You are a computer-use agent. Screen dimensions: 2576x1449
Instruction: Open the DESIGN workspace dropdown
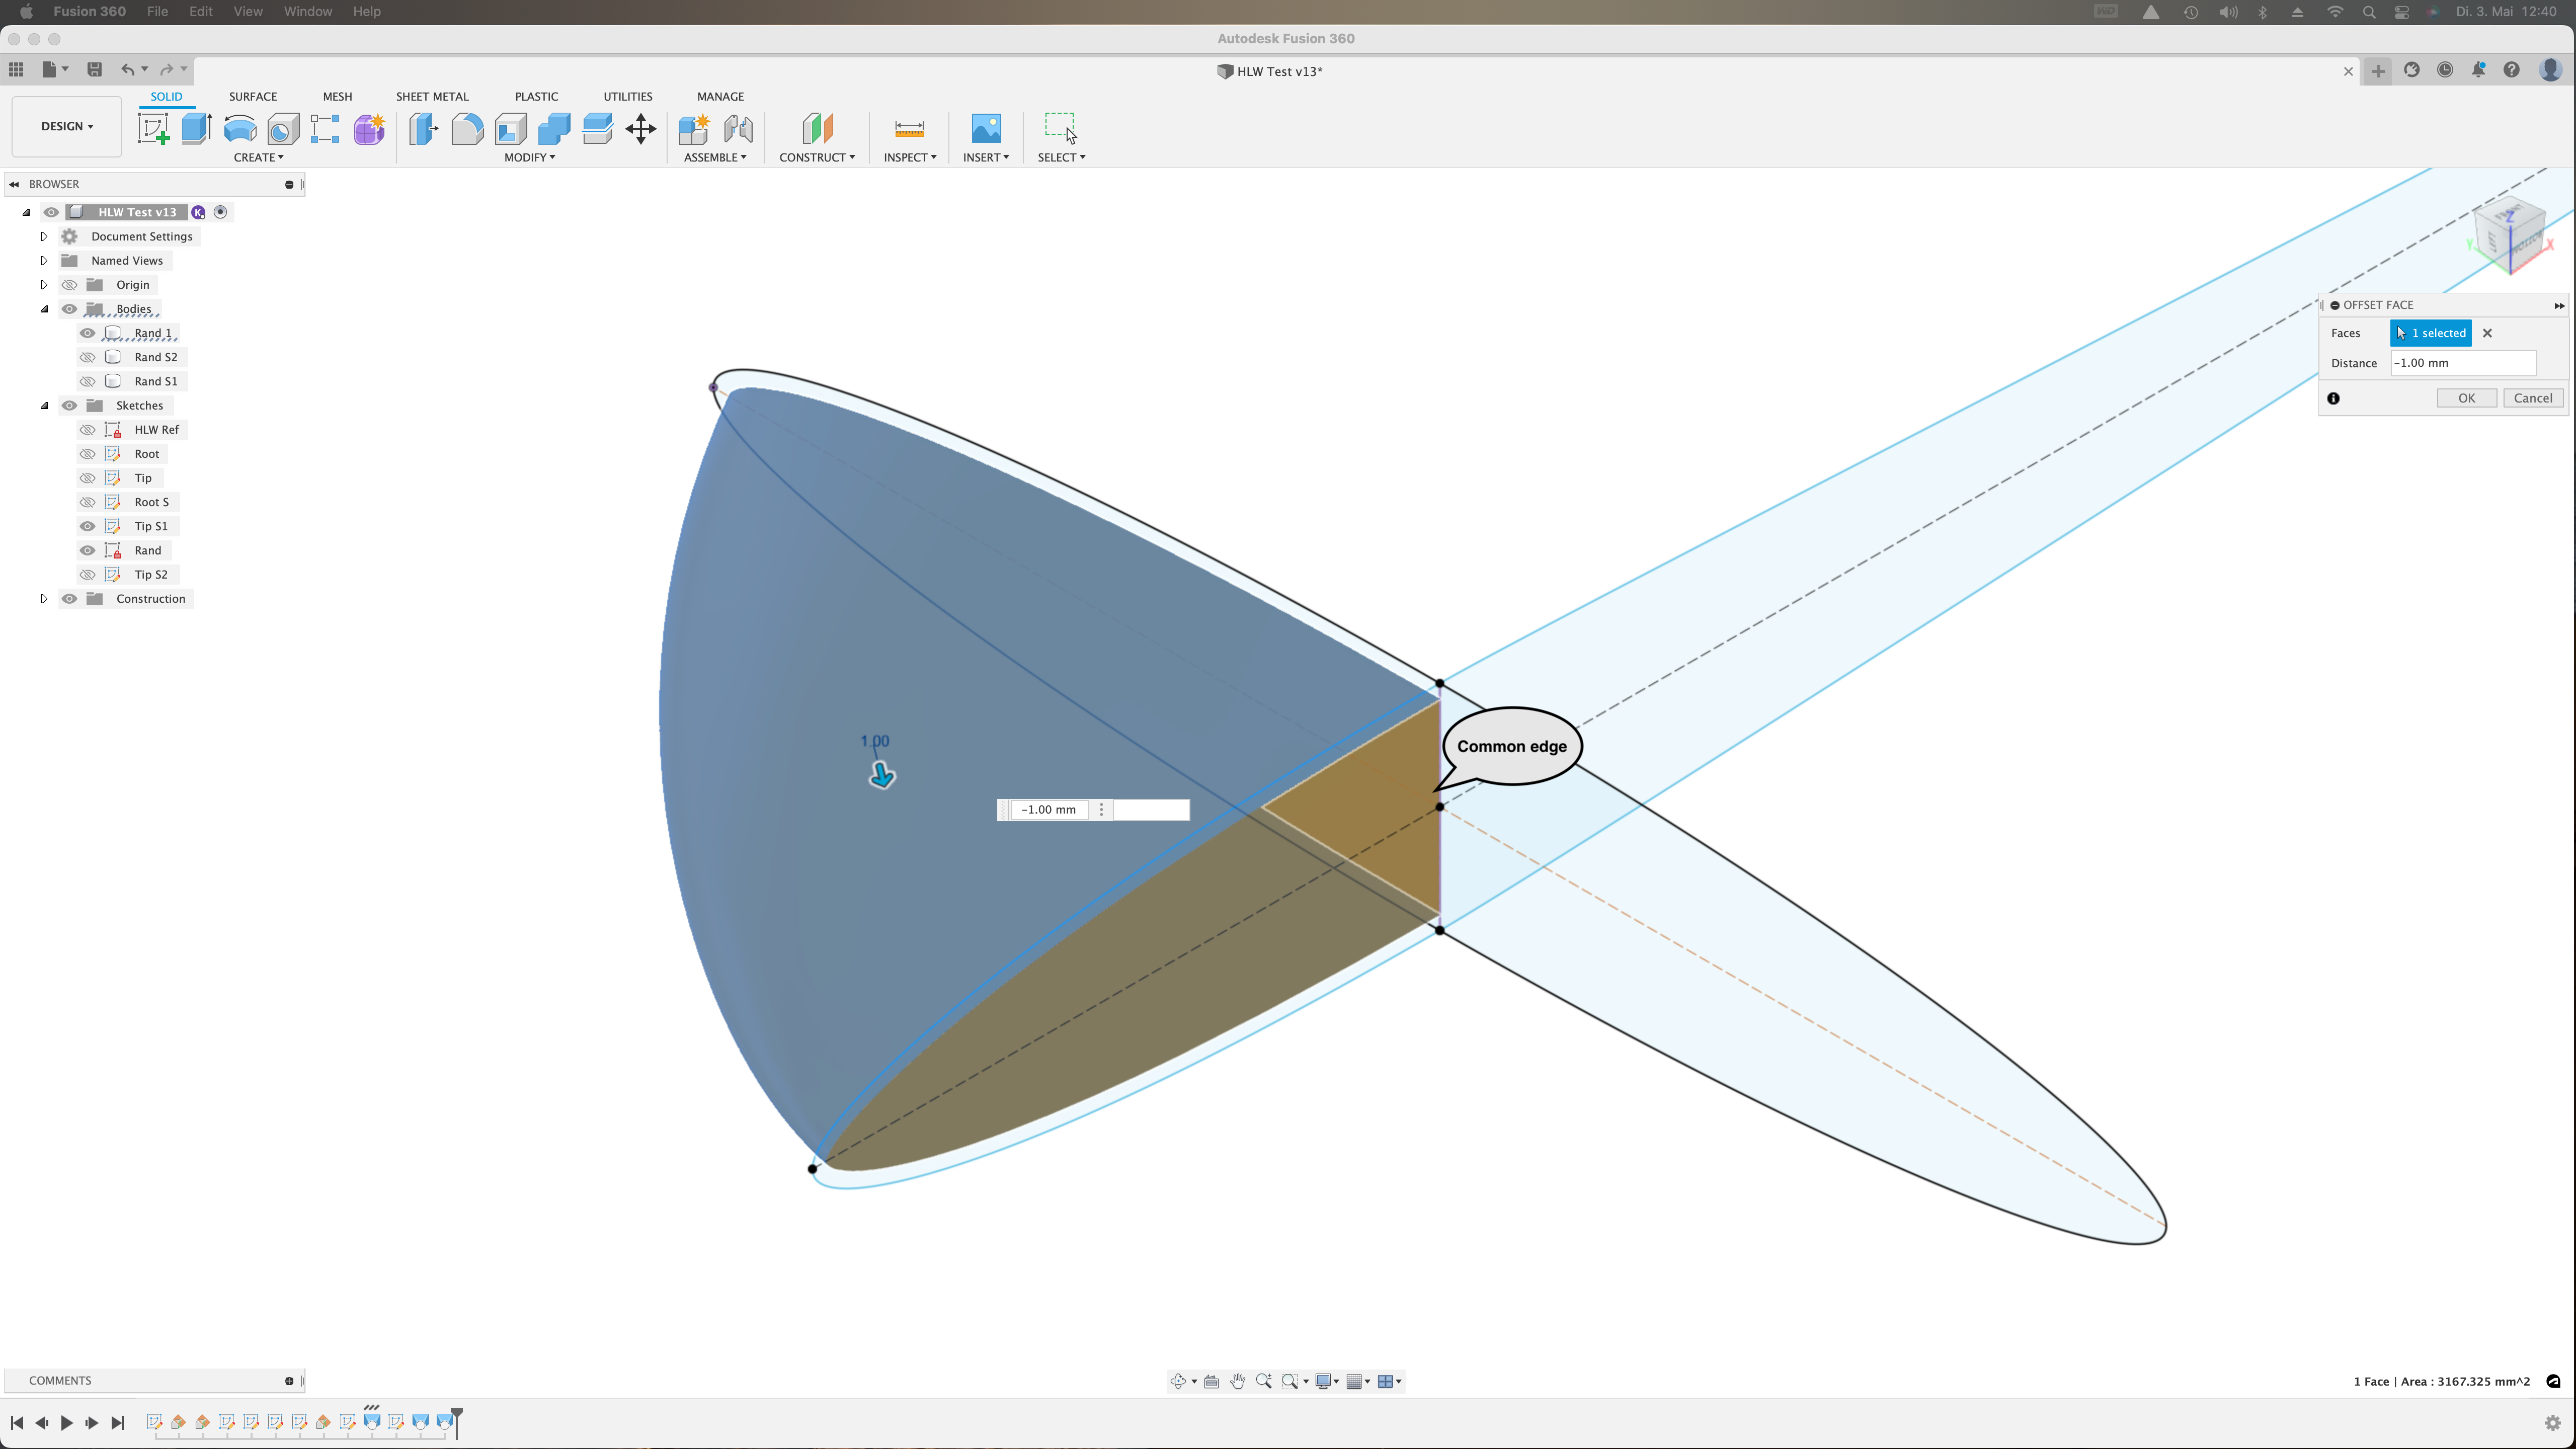click(x=67, y=126)
